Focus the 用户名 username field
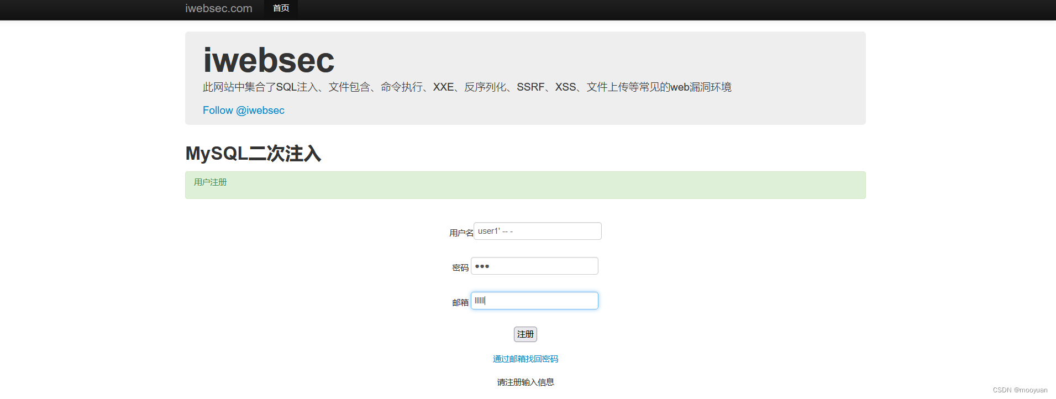 click(x=538, y=231)
